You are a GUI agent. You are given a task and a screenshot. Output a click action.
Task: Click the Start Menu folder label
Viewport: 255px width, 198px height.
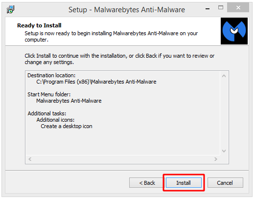(49, 94)
